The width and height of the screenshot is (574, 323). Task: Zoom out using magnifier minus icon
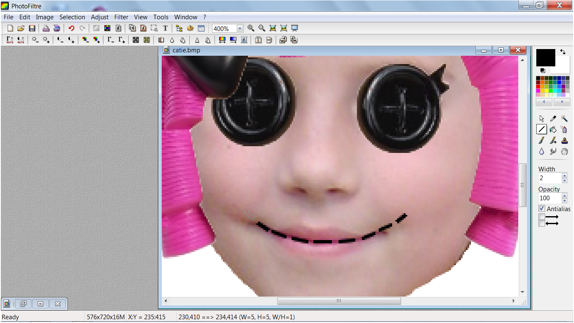point(262,28)
